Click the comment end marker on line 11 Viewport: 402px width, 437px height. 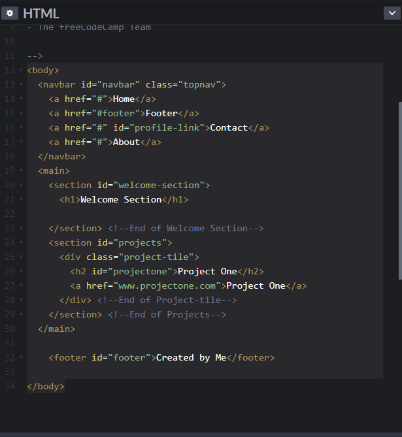pyautogui.click(x=35, y=56)
